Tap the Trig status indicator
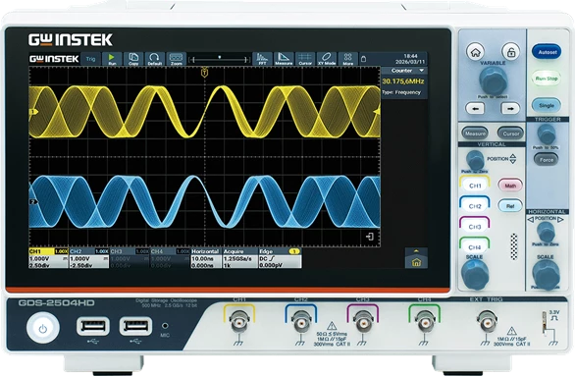Viewport: 575px width, 376px height. point(90,59)
